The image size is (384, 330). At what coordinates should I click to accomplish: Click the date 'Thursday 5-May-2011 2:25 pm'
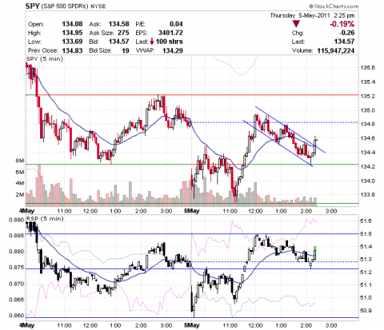(312, 15)
